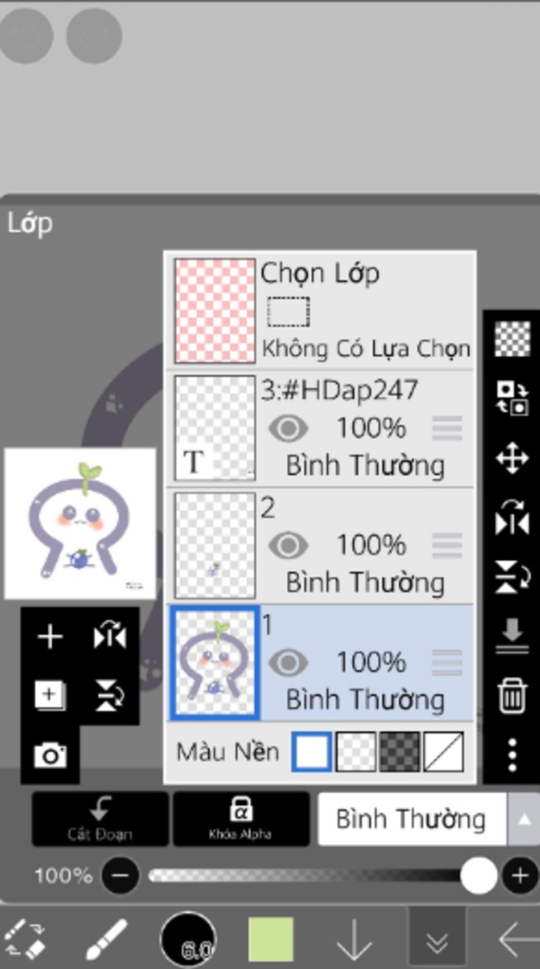The image size is (540, 969).
Task: Add a new layer with plus icon
Action: (50, 636)
